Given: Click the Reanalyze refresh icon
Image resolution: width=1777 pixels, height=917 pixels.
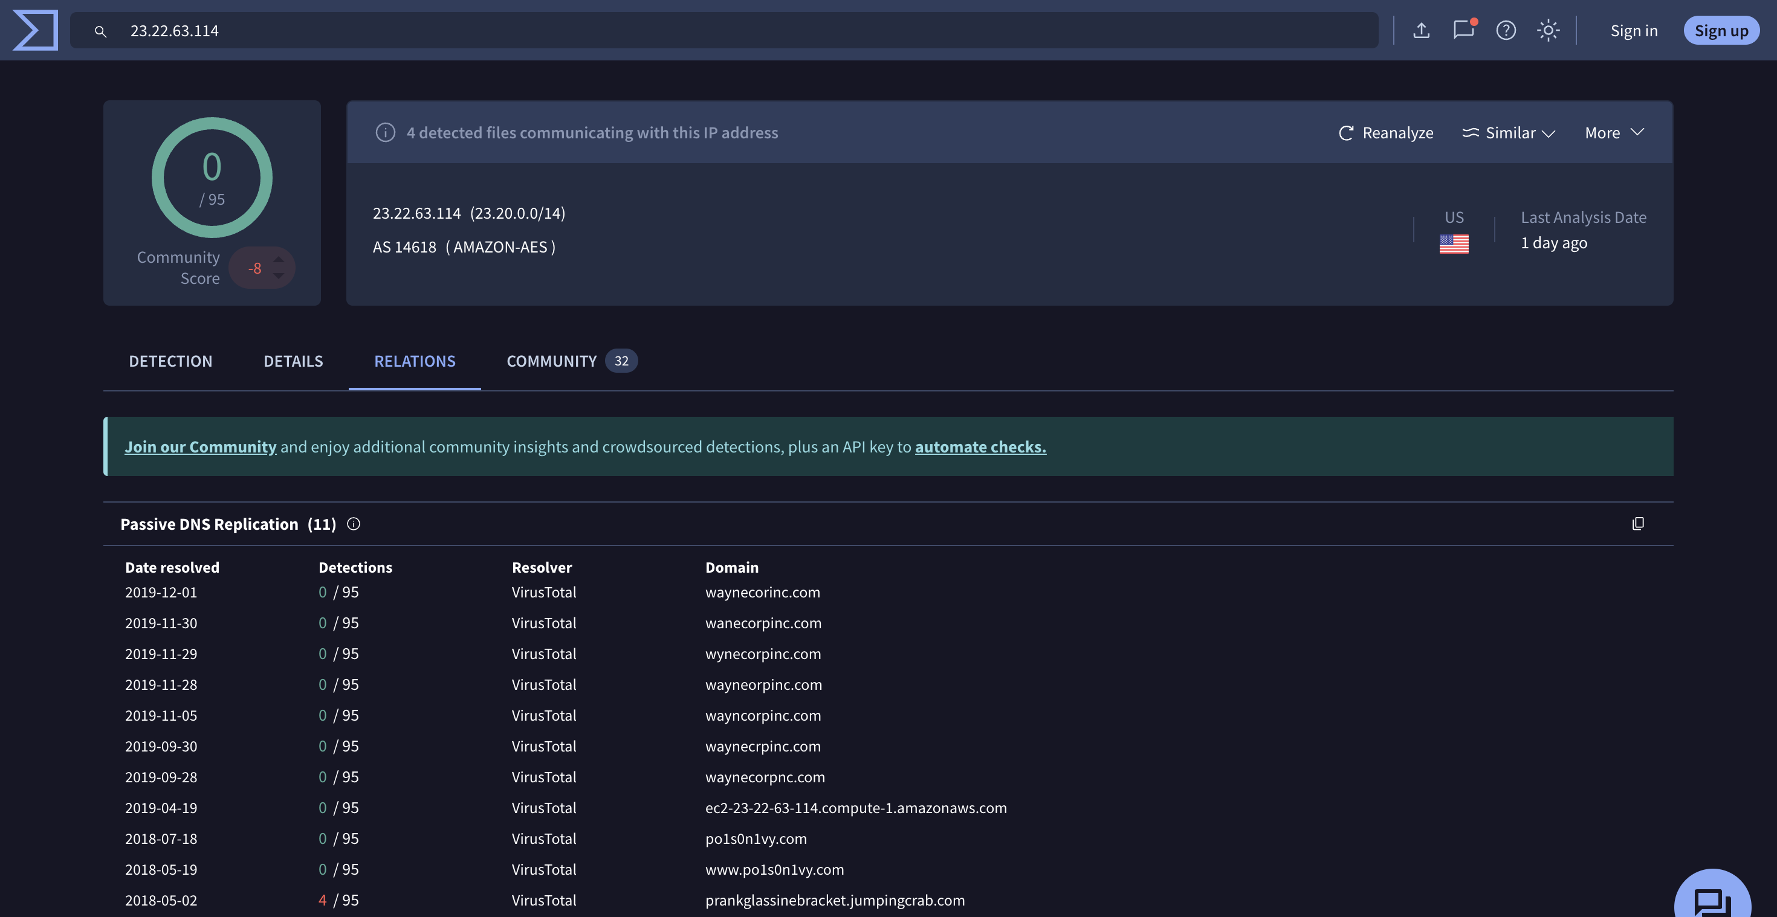Looking at the screenshot, I should click(1346, 133).
